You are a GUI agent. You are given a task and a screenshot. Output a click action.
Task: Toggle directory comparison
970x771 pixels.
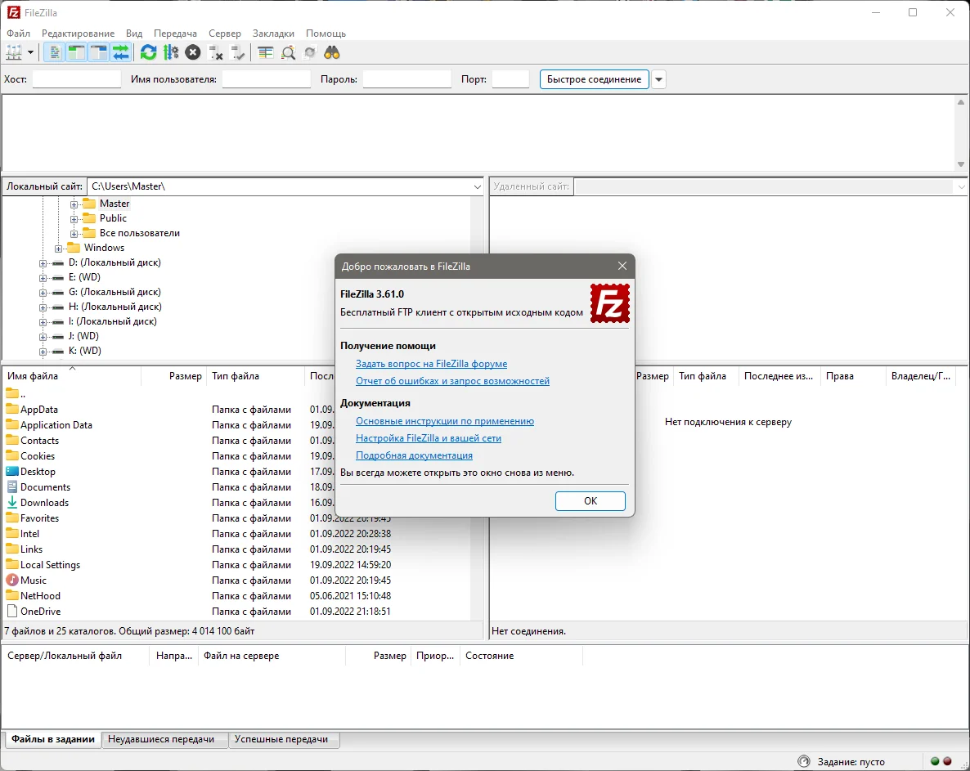(x=288, y=52)
